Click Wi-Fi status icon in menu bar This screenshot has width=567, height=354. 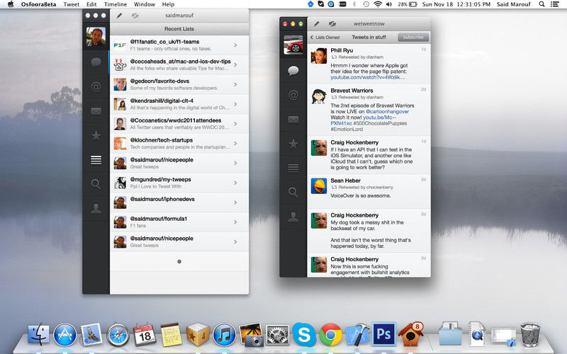[x=378, y=4]
